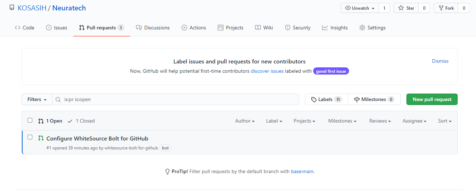476x191 pixels.
Task: Open the Unwatch notifications dropdown
Action: 360,8
